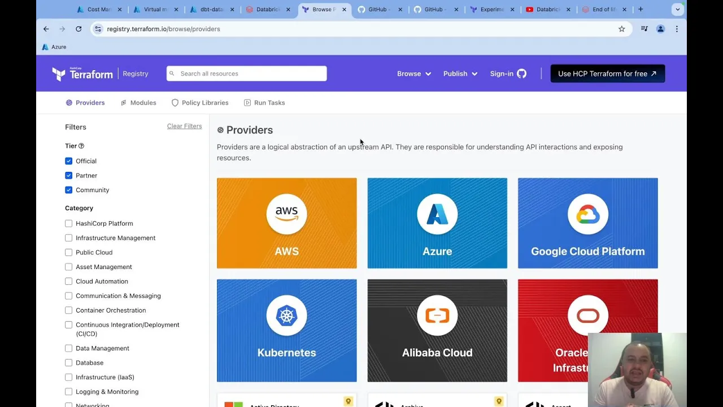
Task: Switch to the Policy Libraries tab
Action: pyautogui.click(x=200, y=103)
